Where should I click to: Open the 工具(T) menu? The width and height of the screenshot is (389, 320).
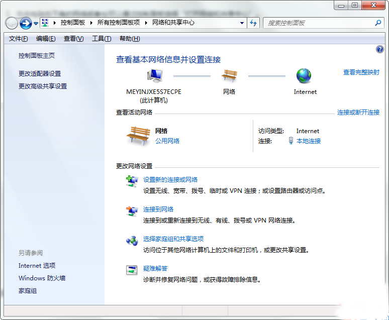click(x=101, y=39)
